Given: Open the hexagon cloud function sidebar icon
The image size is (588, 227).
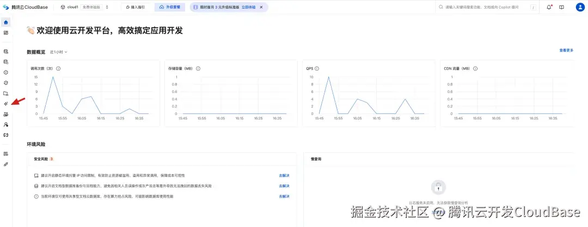Looking at the screenshot, I should click(x=5, y=72).
